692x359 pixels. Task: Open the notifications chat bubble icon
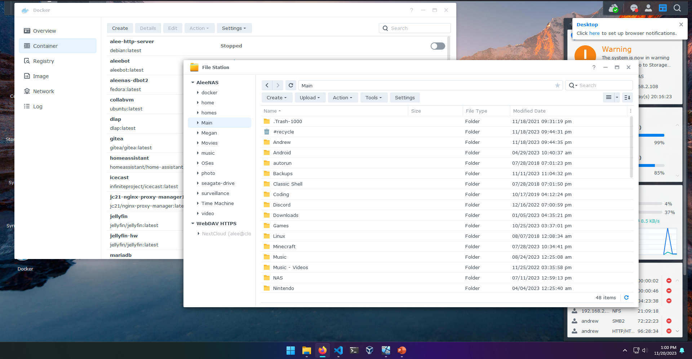point(634,8)
